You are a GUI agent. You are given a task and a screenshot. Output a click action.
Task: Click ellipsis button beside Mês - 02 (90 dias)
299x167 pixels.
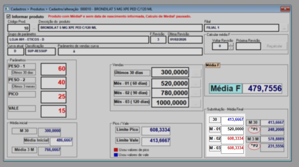(x=195, y=93)
